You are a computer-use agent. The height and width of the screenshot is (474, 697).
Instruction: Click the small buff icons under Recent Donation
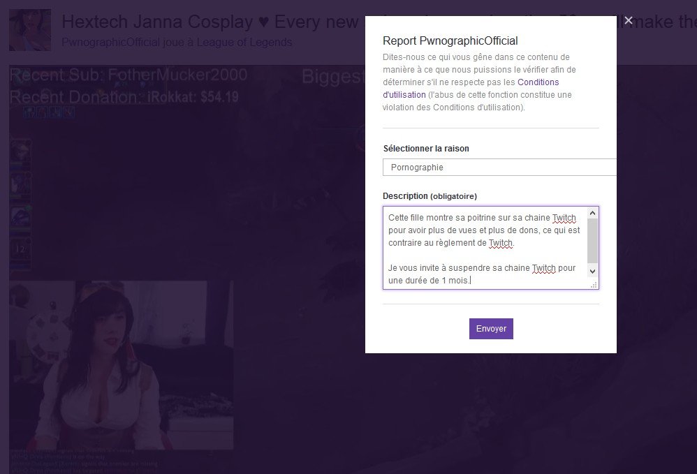(x=49, y=112)
